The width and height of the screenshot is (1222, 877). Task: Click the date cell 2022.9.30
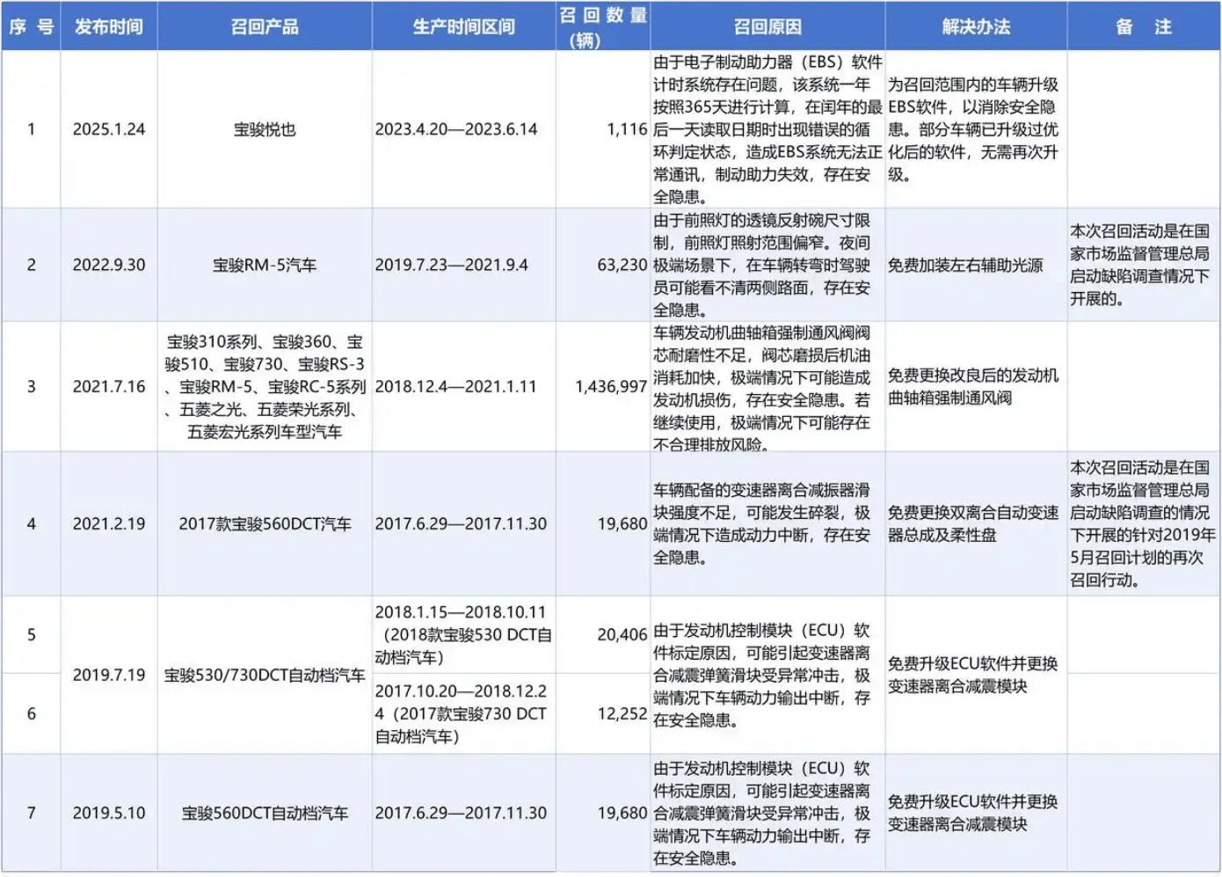109,265
